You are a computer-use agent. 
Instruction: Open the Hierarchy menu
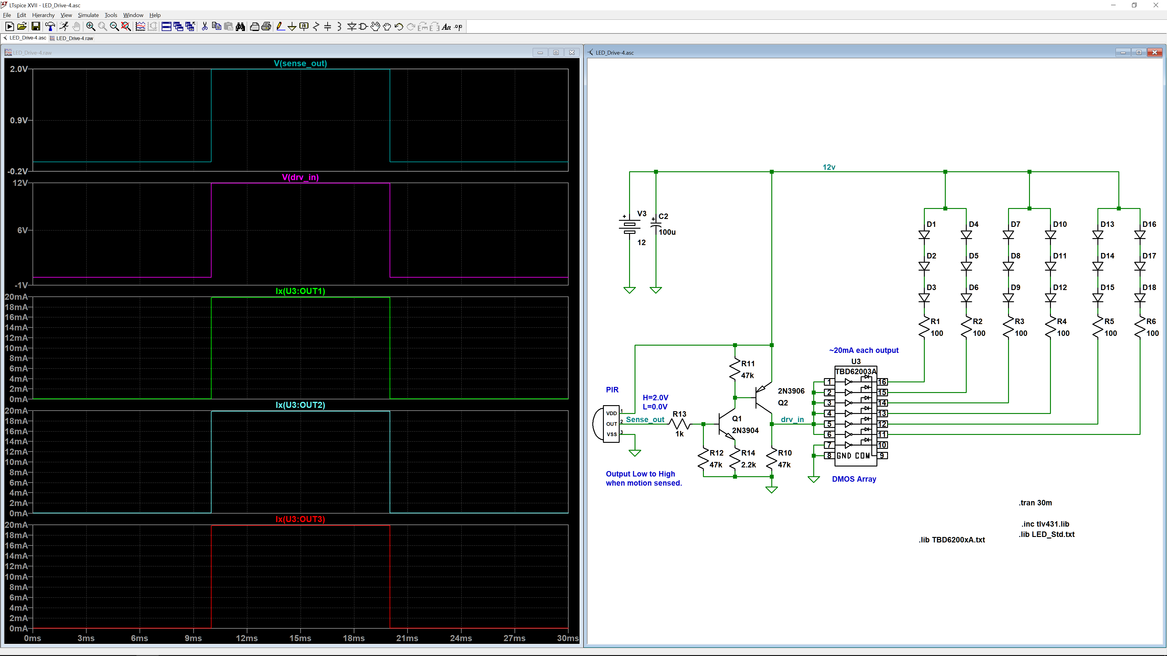pyautogui.click(x=43, y=15)
